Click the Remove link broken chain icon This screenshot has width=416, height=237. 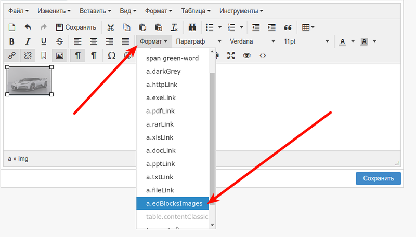coord(28,55)
